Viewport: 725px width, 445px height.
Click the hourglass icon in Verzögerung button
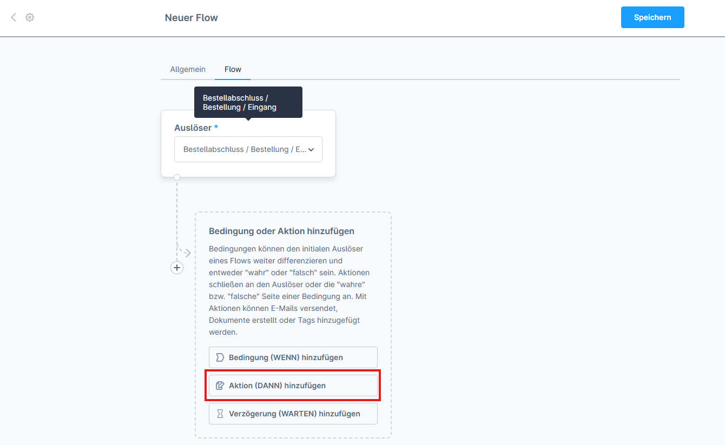[220, 414]
